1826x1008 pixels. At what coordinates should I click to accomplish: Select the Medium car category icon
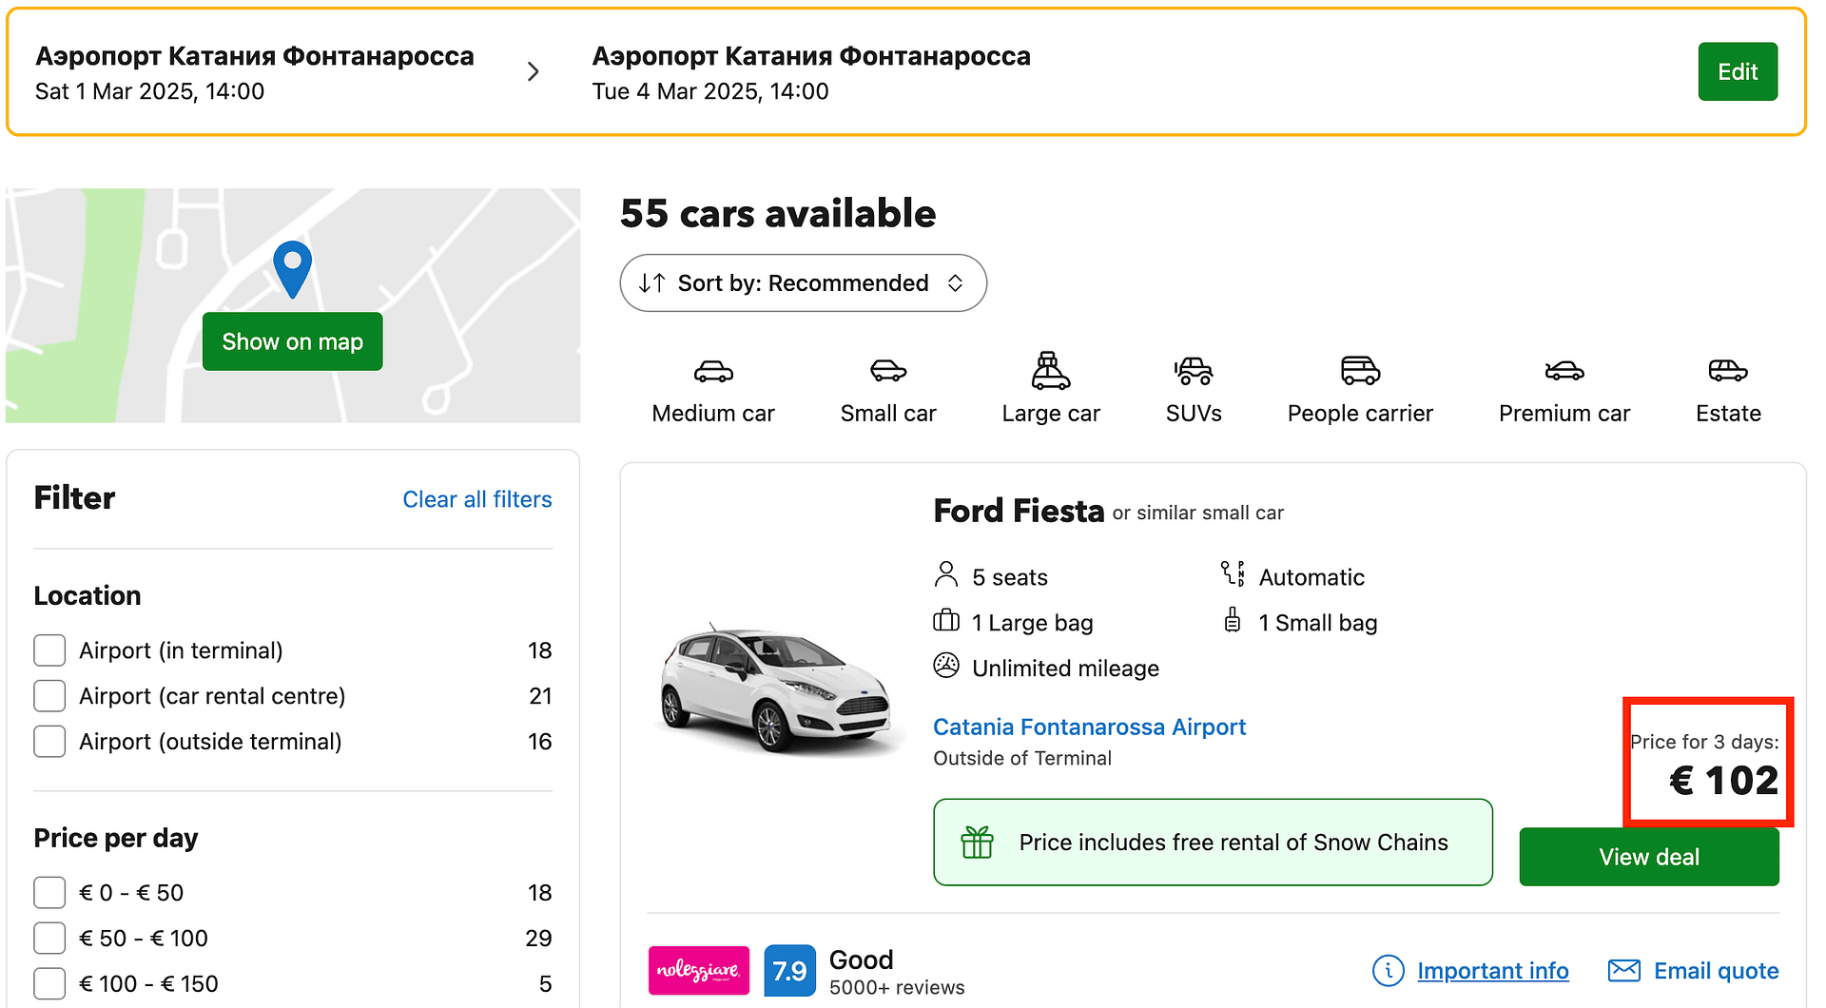713,371
